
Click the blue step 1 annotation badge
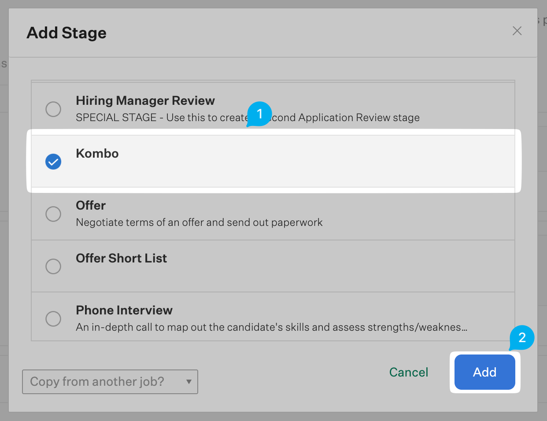[x=259, y=114]
